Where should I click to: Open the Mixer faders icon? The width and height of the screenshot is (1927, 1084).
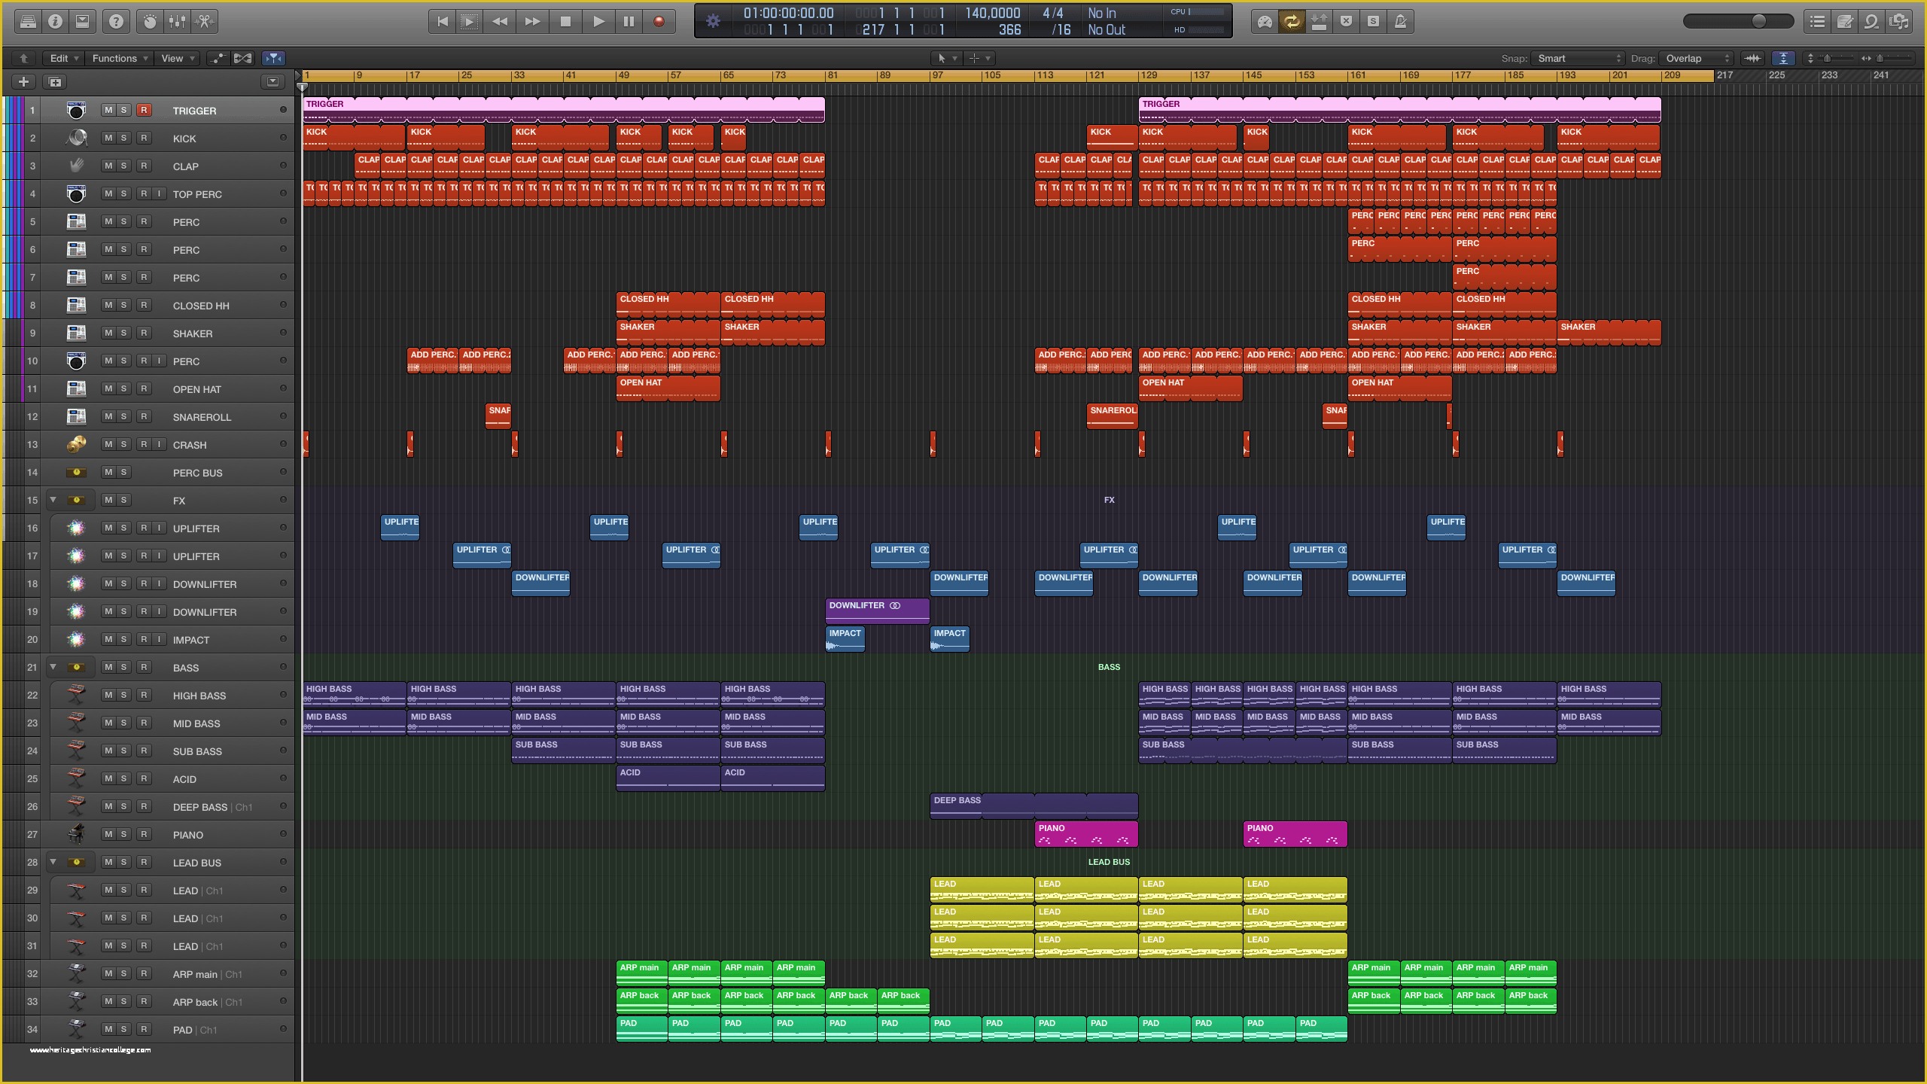(178, 22)
